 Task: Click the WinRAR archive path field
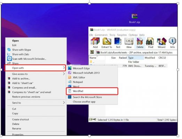pyautogui.click(x=136, y=52)
